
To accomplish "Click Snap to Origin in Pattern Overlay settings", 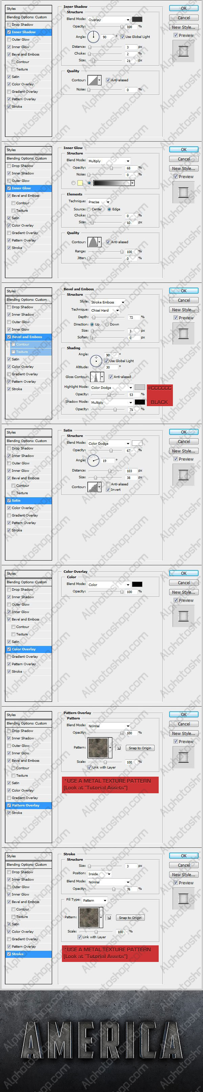I will tap(140, 748).
